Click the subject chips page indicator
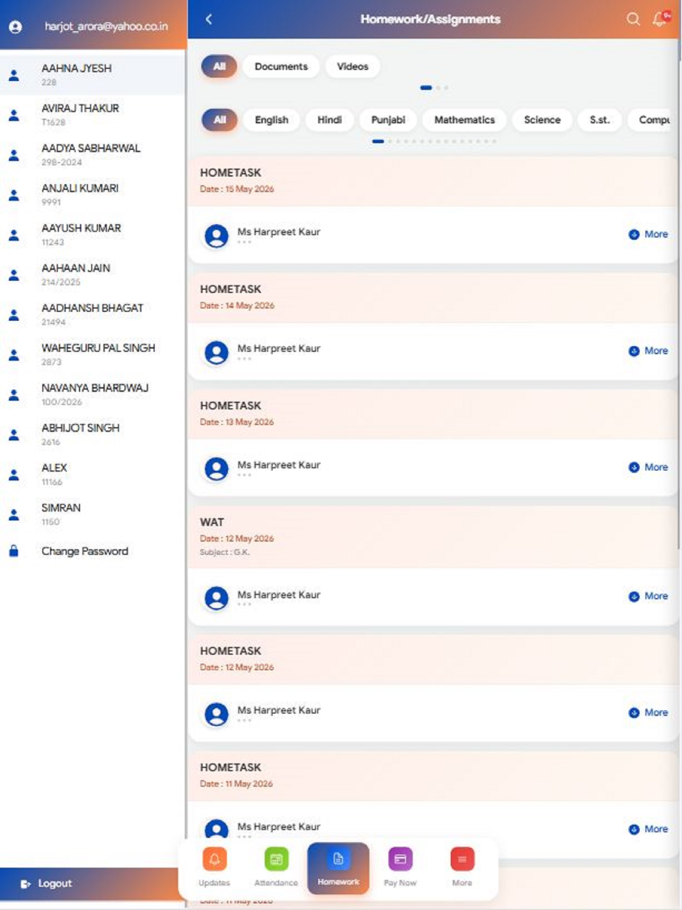 click(434, 142)
